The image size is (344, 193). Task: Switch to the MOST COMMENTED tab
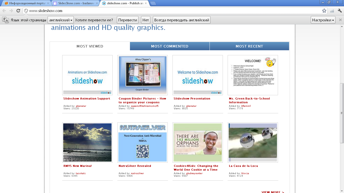pyautogui.click(x=170, y=46)
